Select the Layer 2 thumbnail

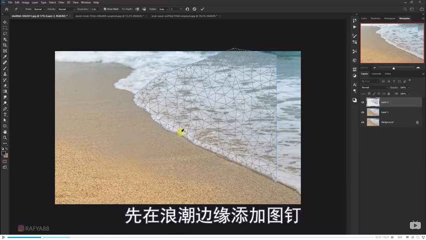click(x=373, y=102)
